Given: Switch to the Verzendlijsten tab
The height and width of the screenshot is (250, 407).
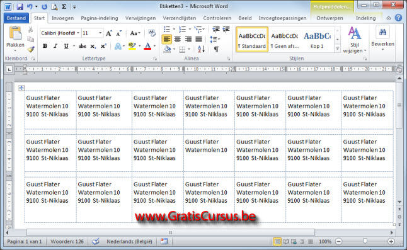Looking at the screenshot, I should pyautogui.click(x=180, y=18).
